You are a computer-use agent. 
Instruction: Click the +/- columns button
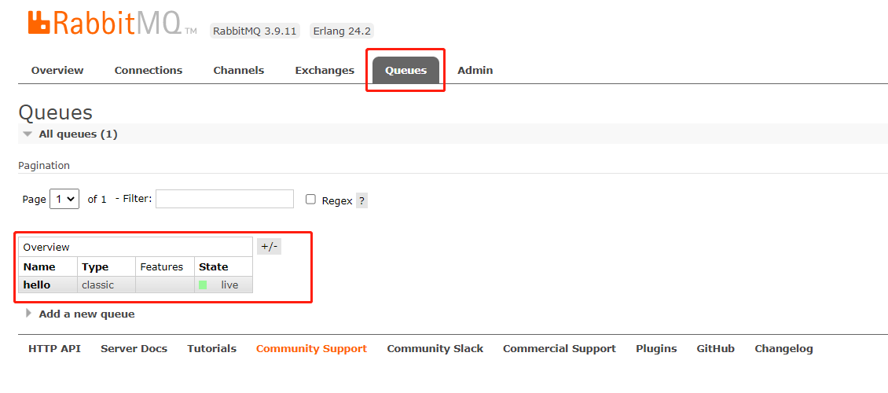click(269, 247)
